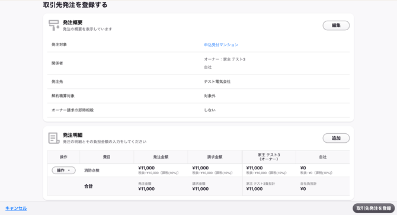This screenshot has width=397, height=215.
Task: Click the 消防点検 item name
Action: (92, 170)
